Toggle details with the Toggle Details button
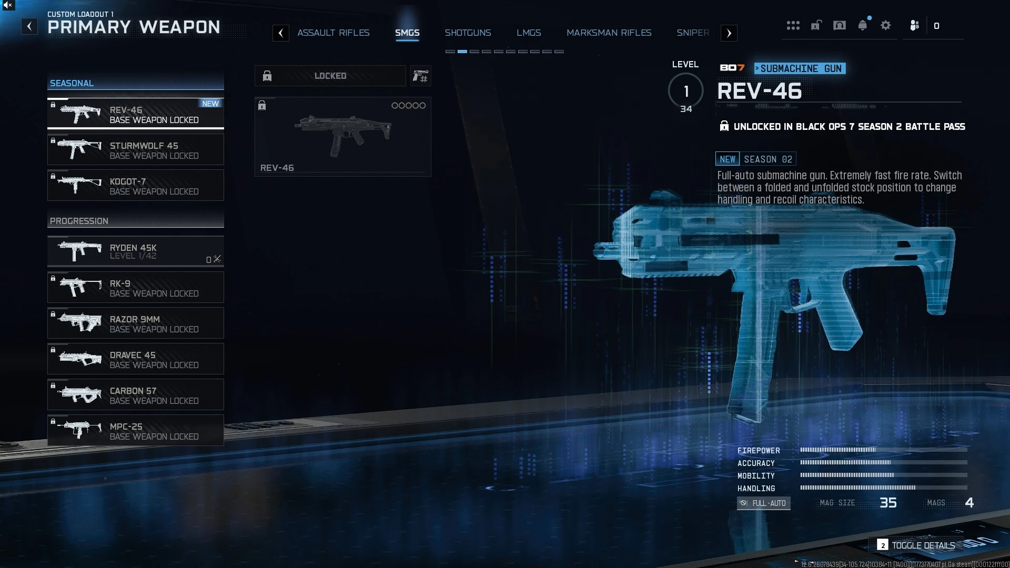Screen dimensions: 1010x568 [916, 545]
